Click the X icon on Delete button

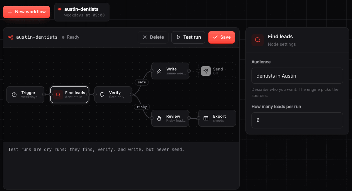145,37
